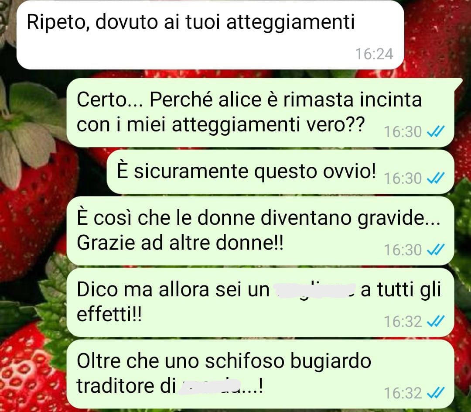Tap the 'Oltre che uno schifoso bugiardo' message

tap(260, 374)
